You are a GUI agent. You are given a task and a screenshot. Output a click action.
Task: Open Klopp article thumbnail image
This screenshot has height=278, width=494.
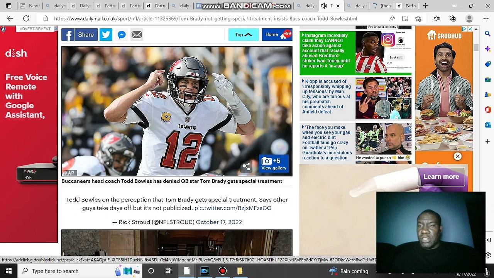(383, 98)
